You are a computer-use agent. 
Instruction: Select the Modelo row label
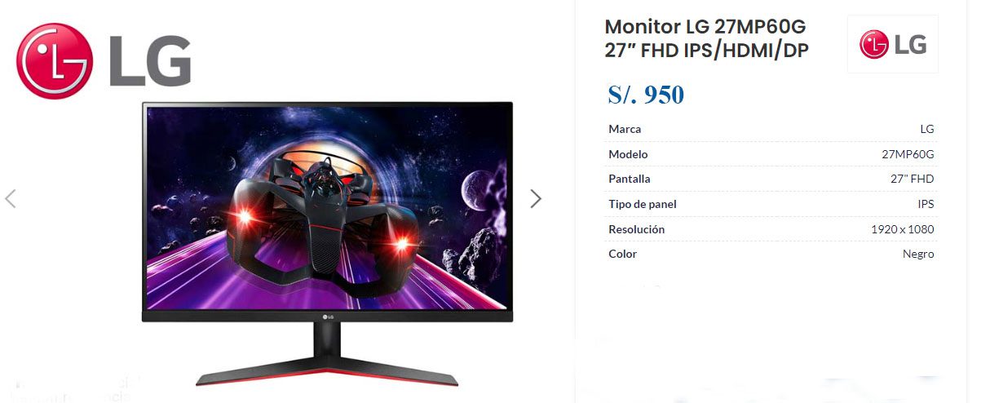(628, 154)
